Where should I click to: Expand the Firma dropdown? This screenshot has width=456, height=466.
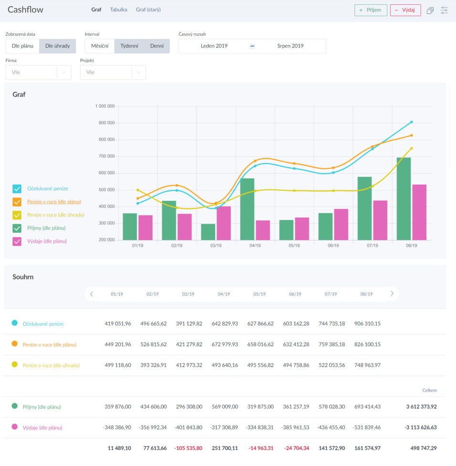click(38, 72)
